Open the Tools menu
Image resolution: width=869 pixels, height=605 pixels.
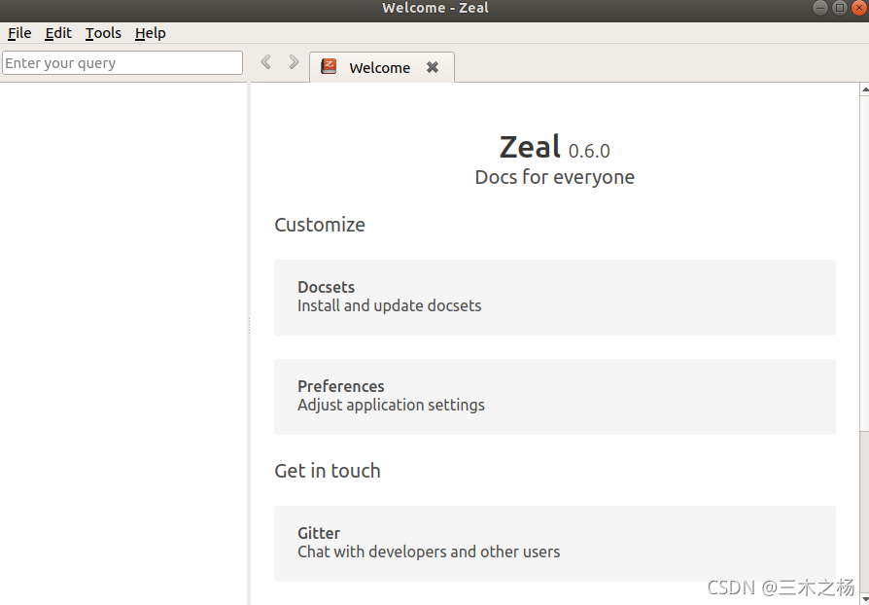pyautogui.click(x=103, y=33)
